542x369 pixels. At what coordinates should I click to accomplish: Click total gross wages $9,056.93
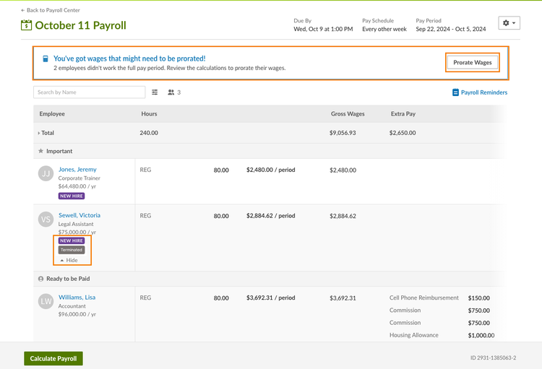point(343,133)
